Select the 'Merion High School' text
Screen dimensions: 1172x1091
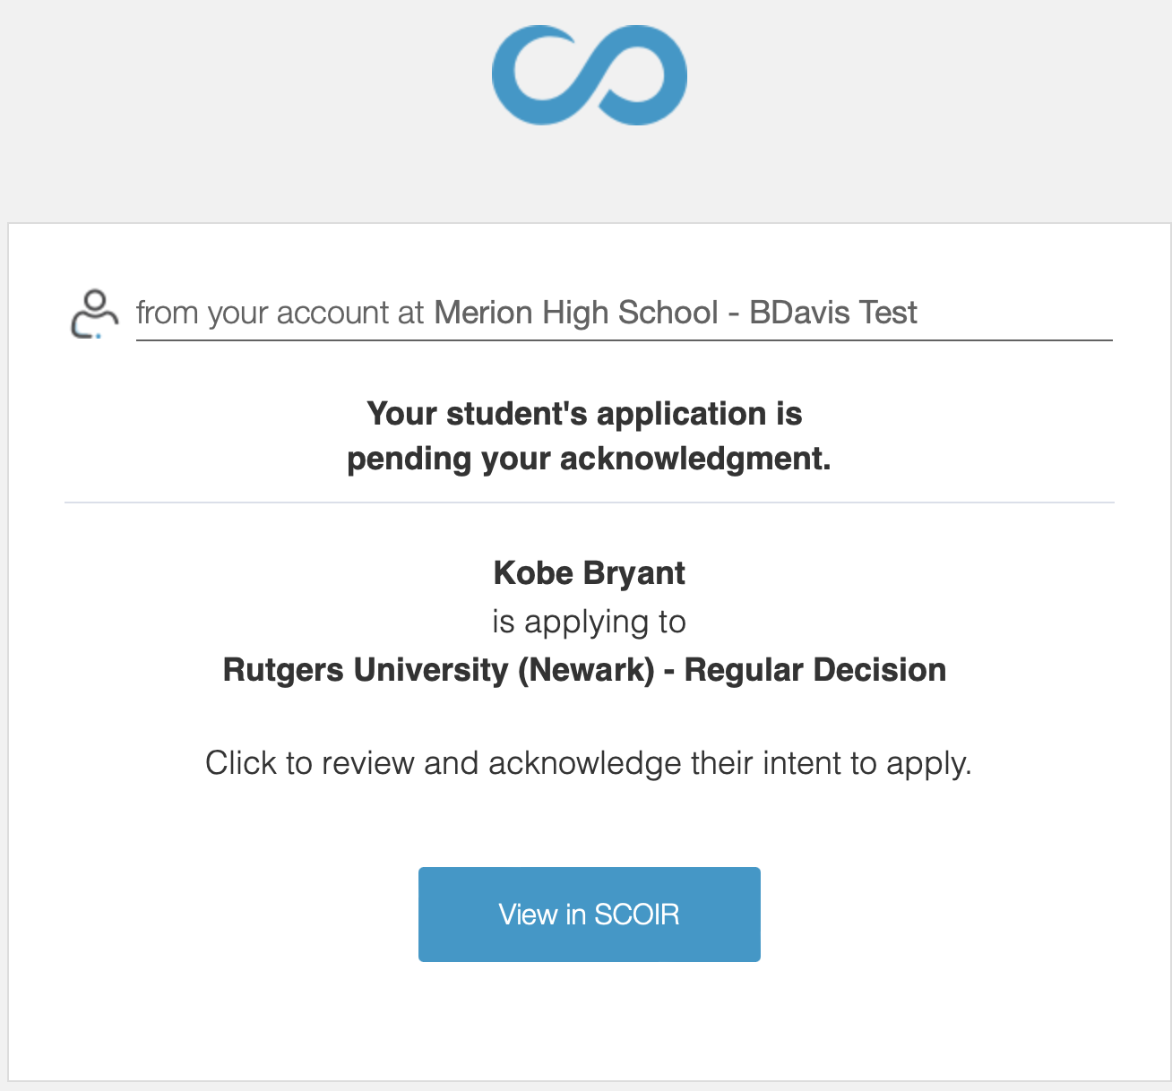pos(576,313)
